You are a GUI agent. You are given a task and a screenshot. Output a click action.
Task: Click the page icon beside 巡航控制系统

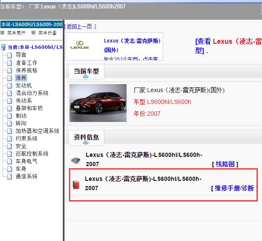10,154
